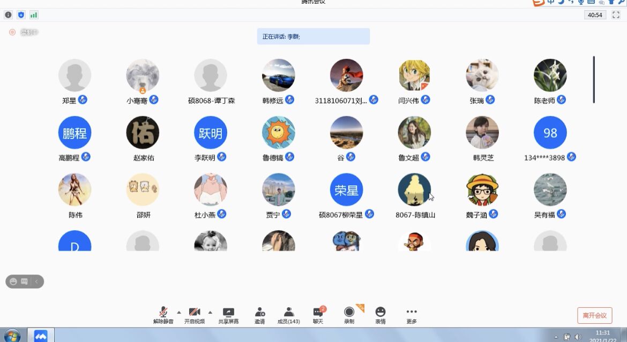Open the meeting info icon
The image size is (627, 342).
pyautogui.click(x=8, y=15)
